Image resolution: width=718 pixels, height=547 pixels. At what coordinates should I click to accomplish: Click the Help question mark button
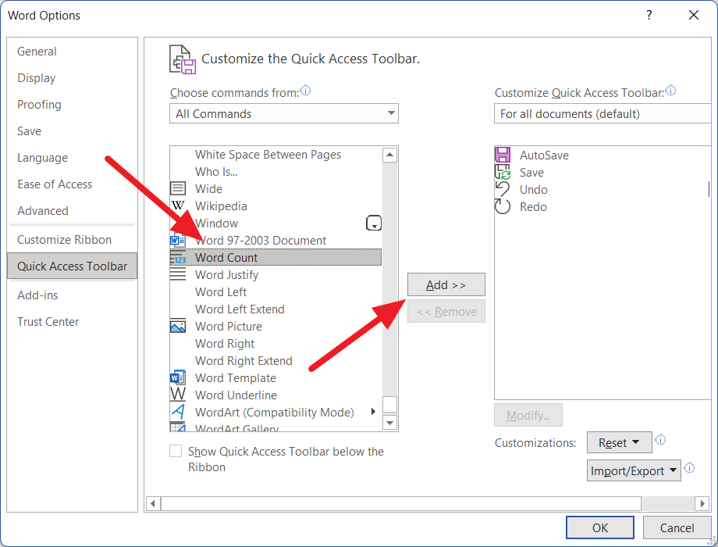pyautogui.click(x=649, y=15)
